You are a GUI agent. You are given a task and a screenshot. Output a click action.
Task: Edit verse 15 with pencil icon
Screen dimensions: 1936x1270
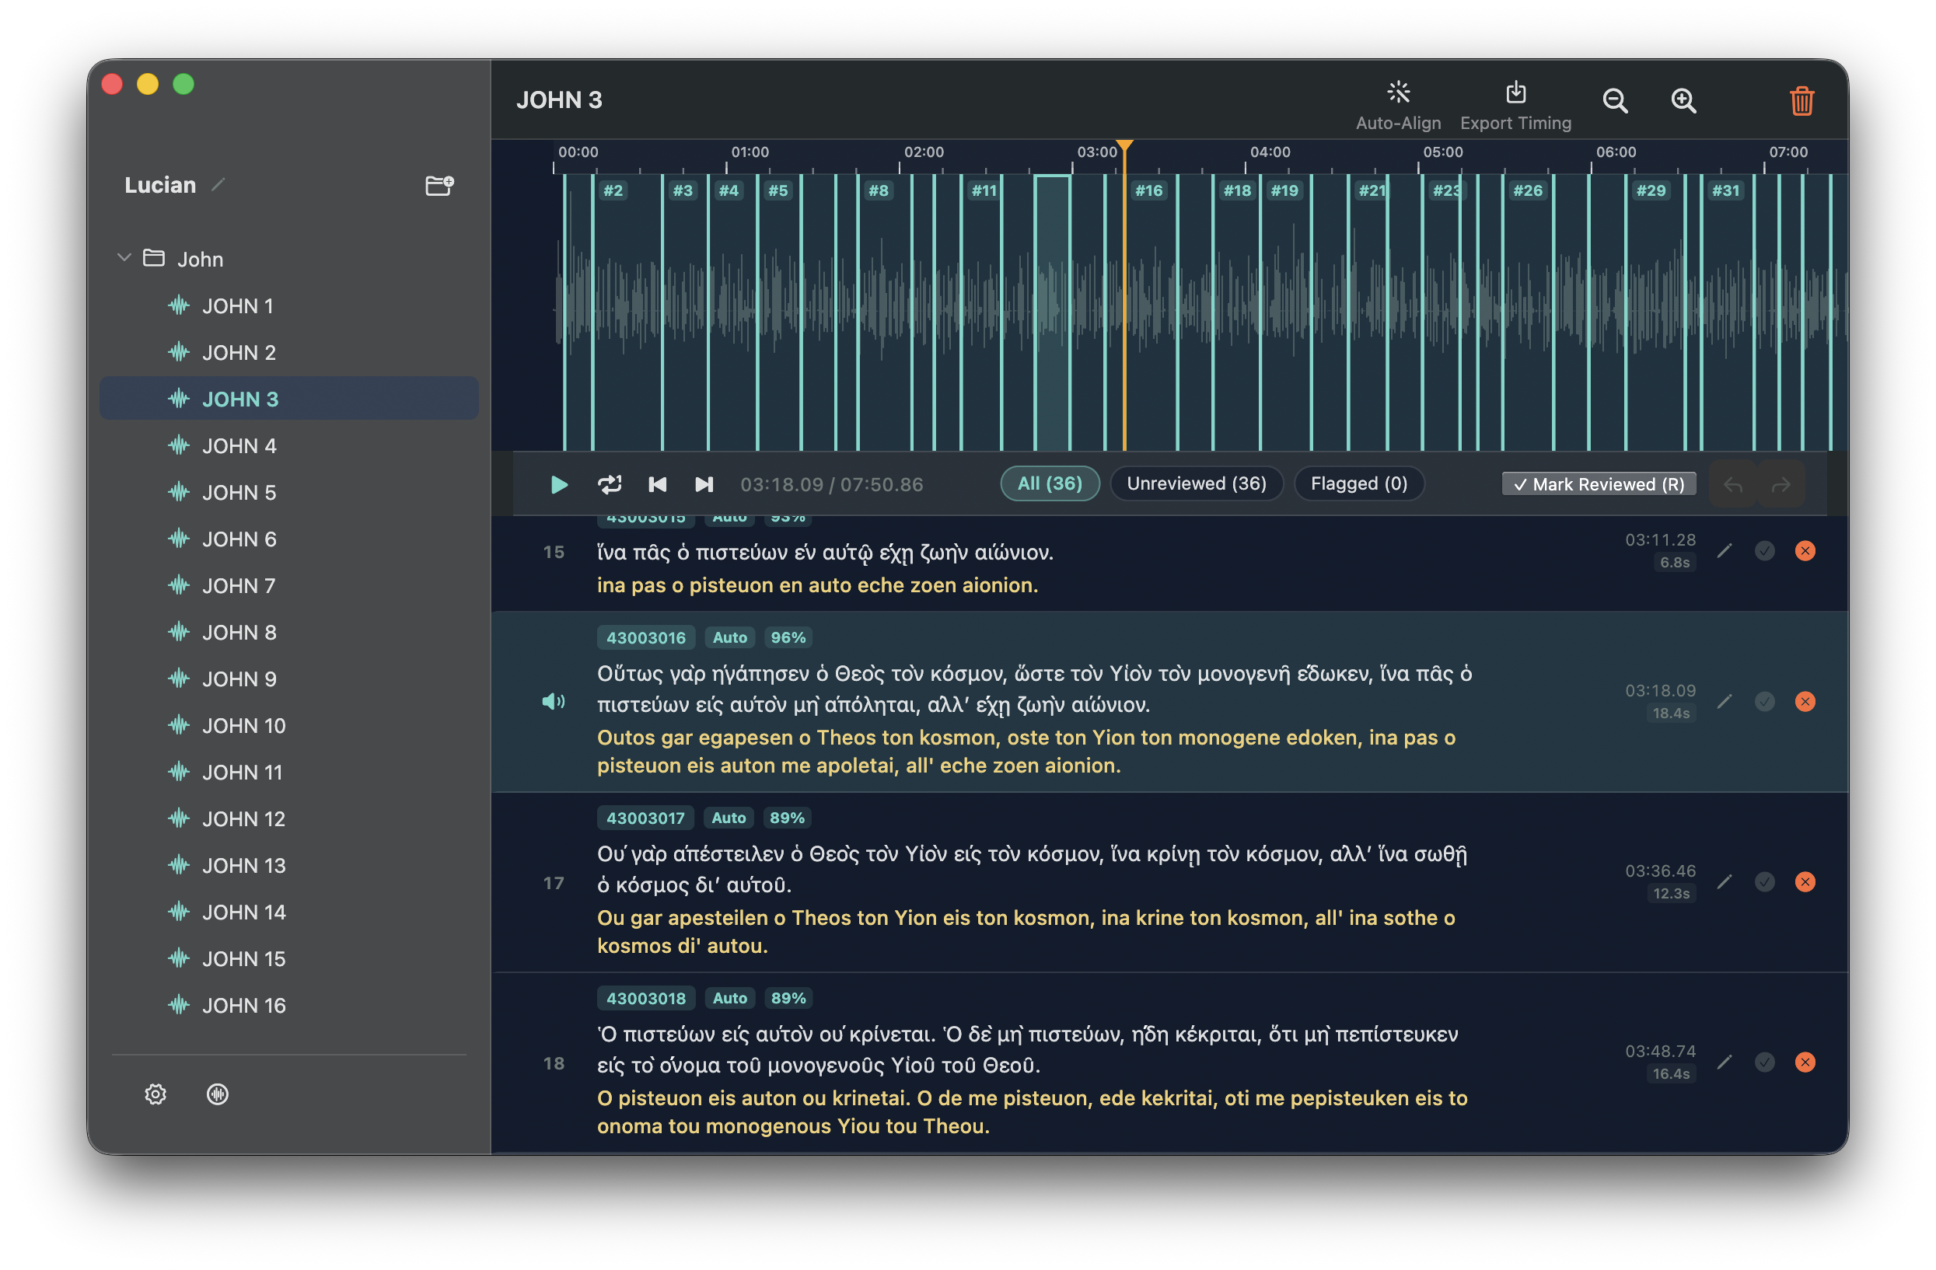(1725, 551)
